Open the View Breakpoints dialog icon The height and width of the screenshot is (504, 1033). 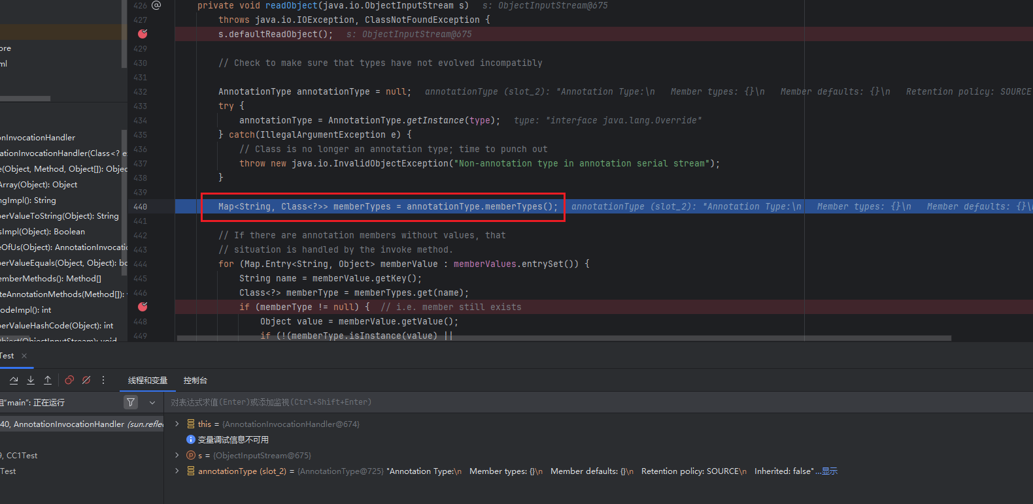coord(69,380)
